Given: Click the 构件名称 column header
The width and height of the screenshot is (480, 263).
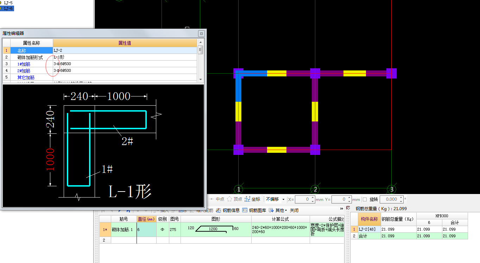Looking at the screenshot, I should tap(369, 219).
